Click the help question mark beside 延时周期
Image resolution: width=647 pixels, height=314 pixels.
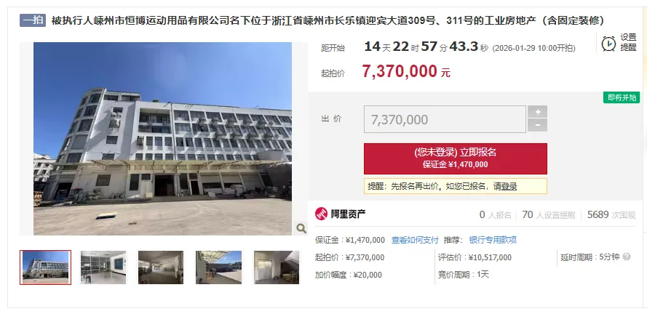(x=627, y=257)
